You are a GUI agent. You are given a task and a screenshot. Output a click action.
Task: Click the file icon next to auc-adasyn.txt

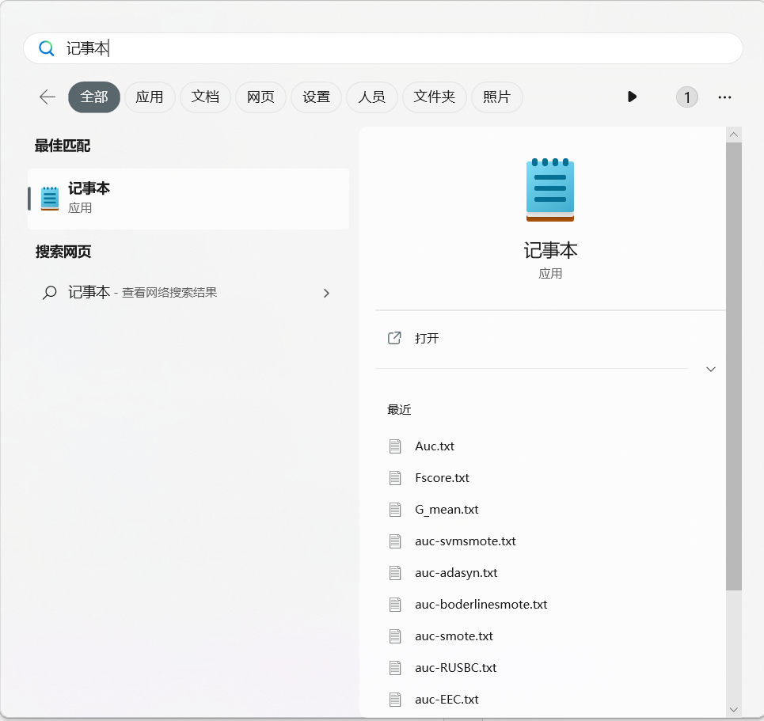coord(395,573)
